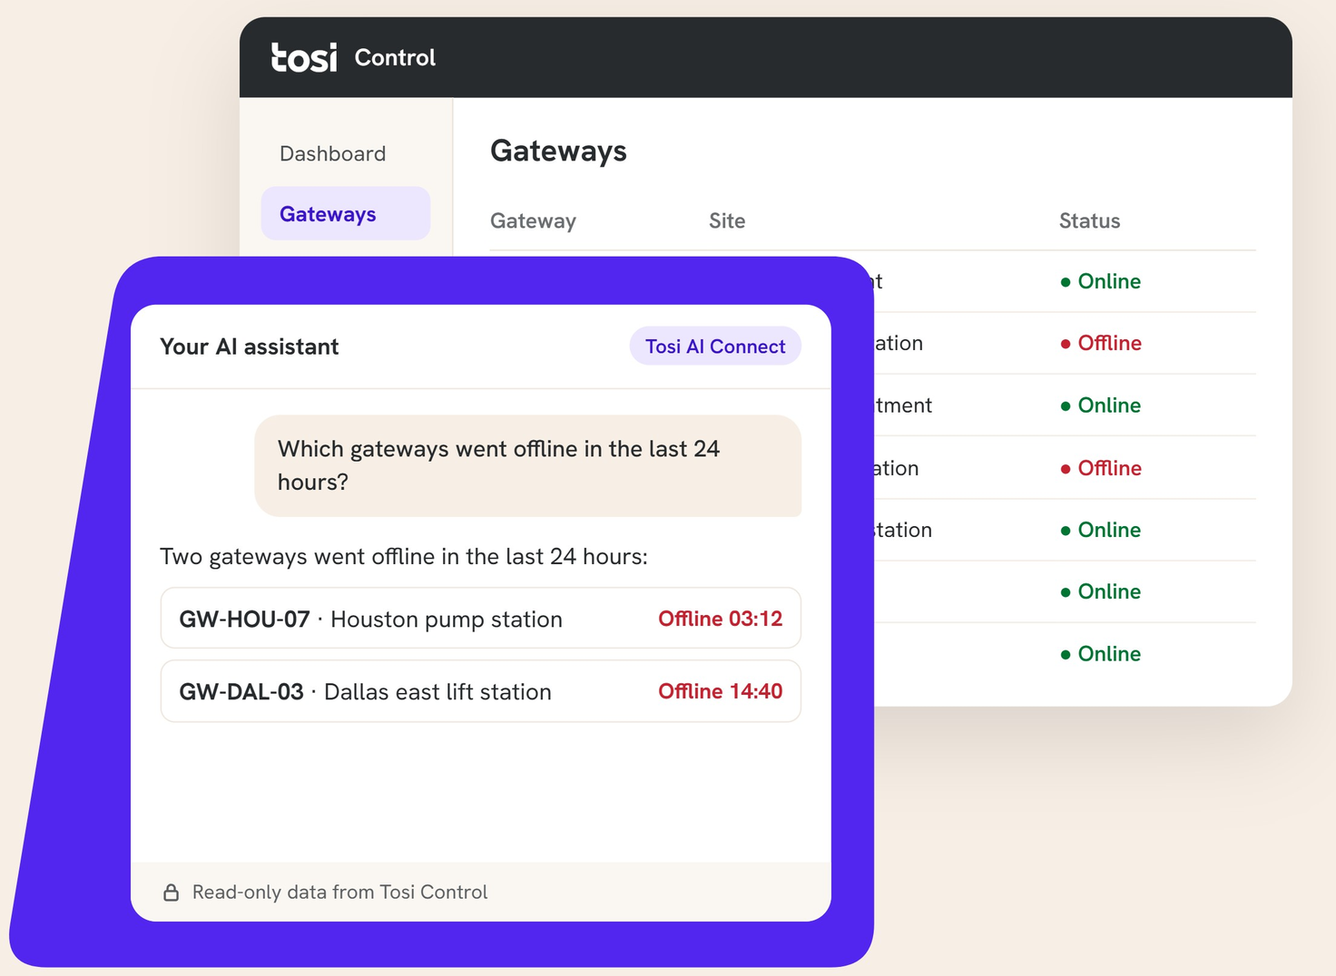Viewport: 1336px width, 976px height.
Task: Click the lock icon in assistant footer
Action: click(171, 893)
